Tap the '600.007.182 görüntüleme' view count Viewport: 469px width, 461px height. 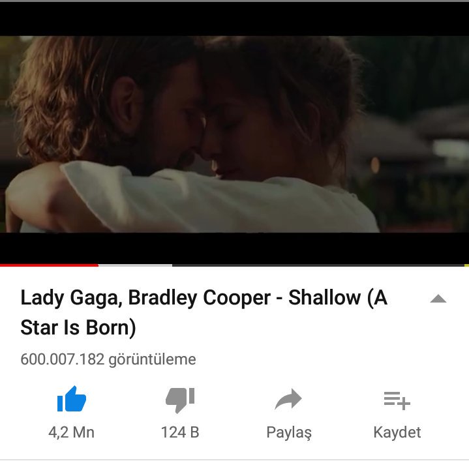pos(108,359)
